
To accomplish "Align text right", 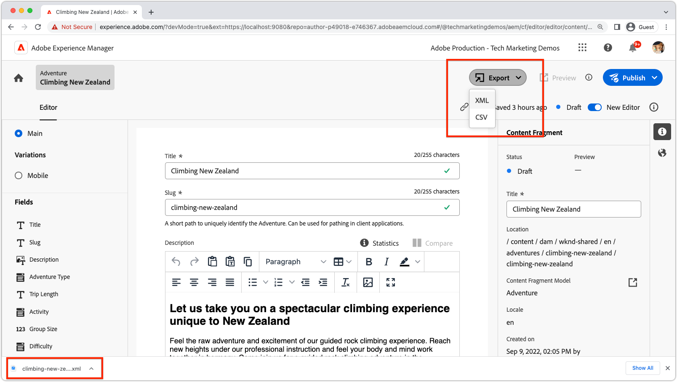I will [x=212, y=282].
